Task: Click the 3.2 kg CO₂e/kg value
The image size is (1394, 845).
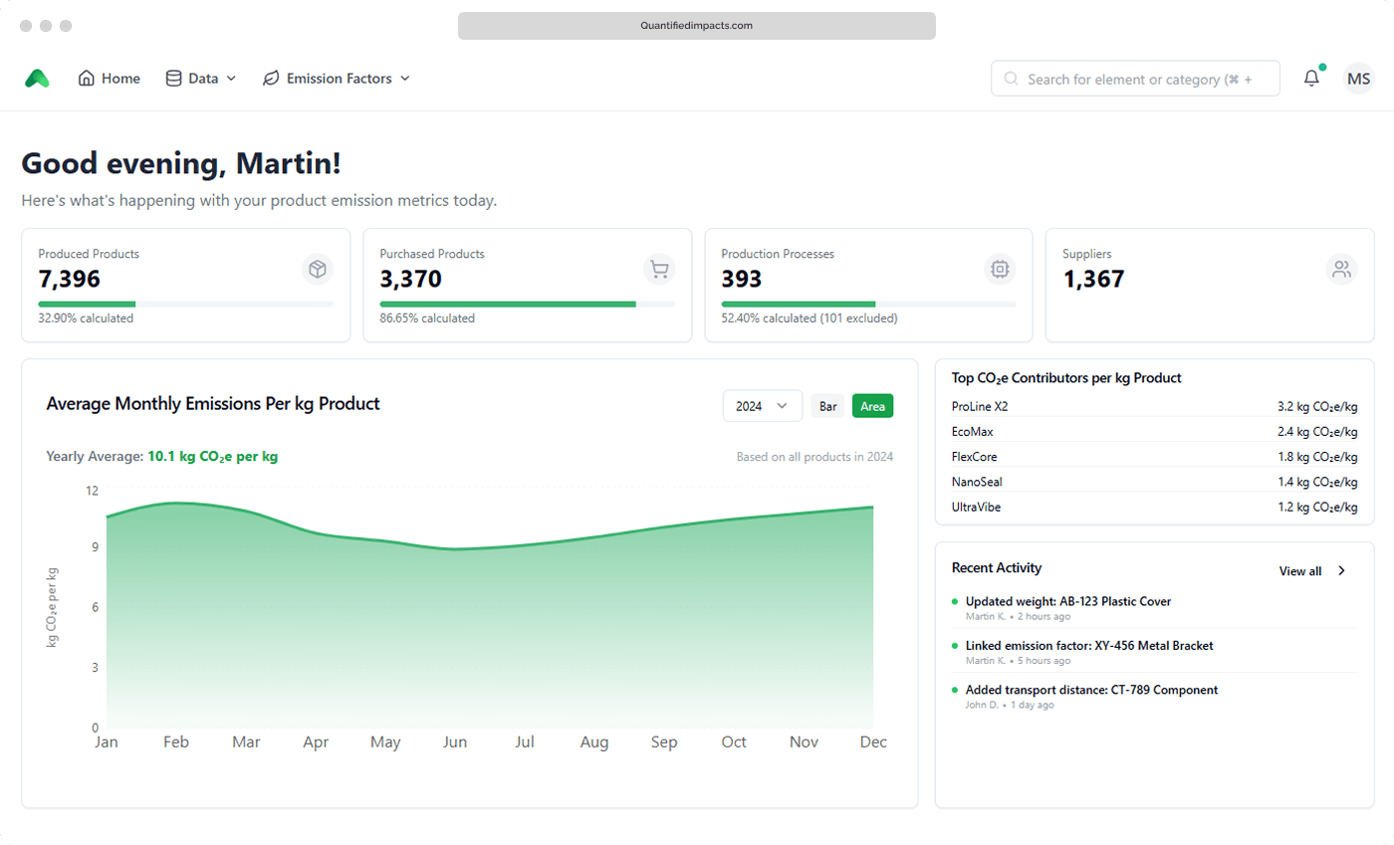Action: click(1317, 406)
